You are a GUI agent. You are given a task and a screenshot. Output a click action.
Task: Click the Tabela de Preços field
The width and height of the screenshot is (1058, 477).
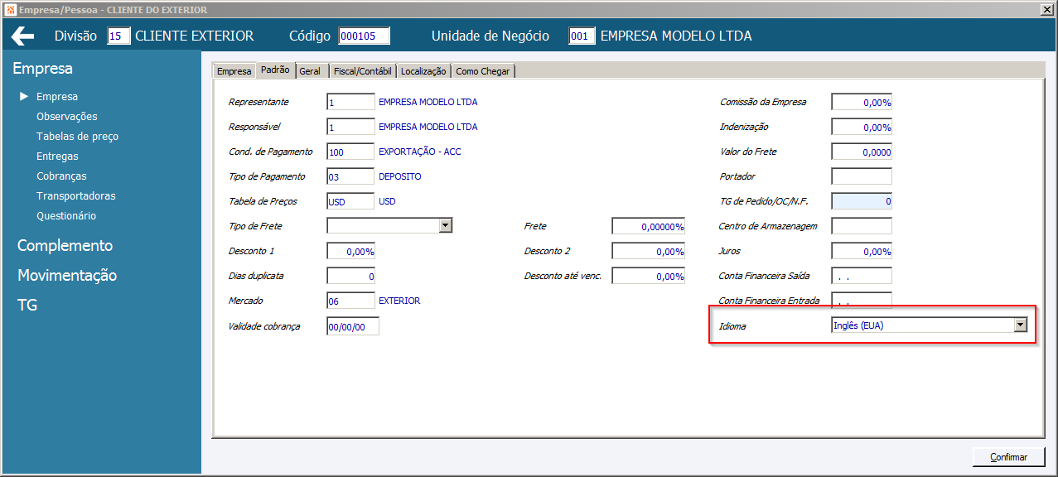click(351, 202)
